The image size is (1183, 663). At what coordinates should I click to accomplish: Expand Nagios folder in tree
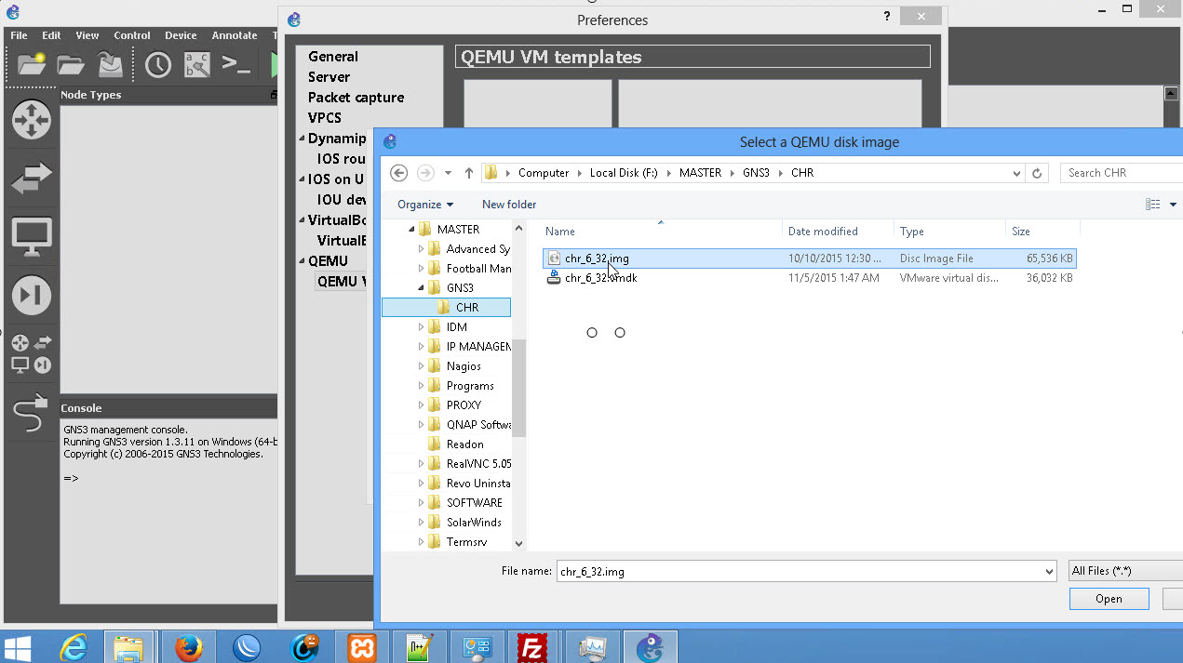pyautogui.click(x=421, y=366)
